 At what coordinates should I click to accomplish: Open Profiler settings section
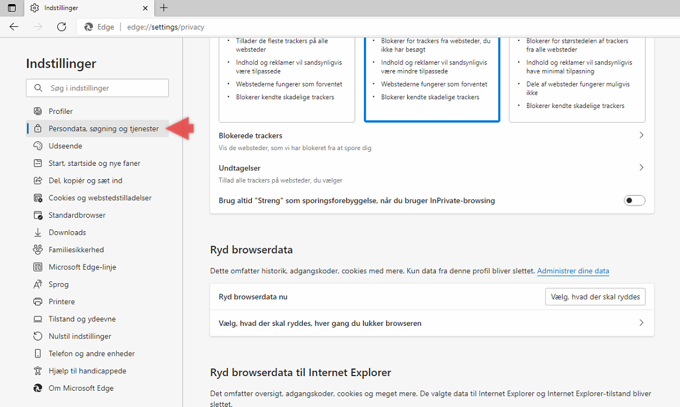[x=97, y=111]
